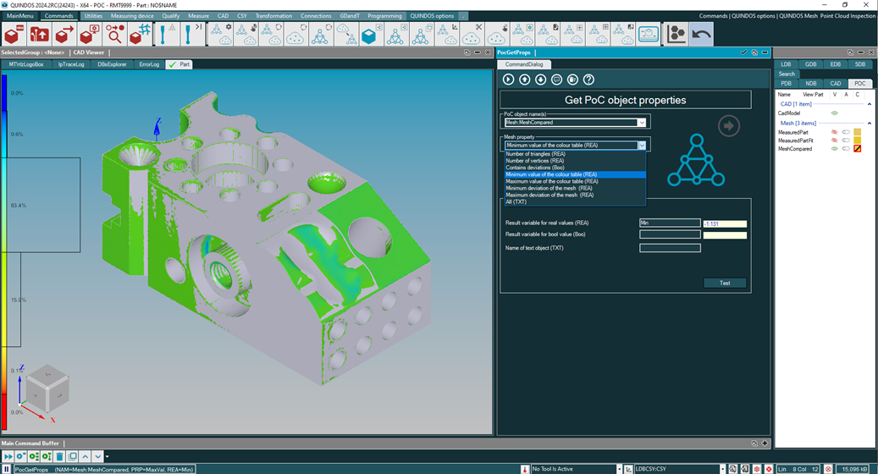Open the PoC object name dropdown arrow

[642, 123]
